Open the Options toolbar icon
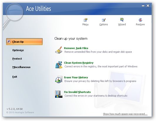Viewport: 156px width, 121px height. point(104,20)
